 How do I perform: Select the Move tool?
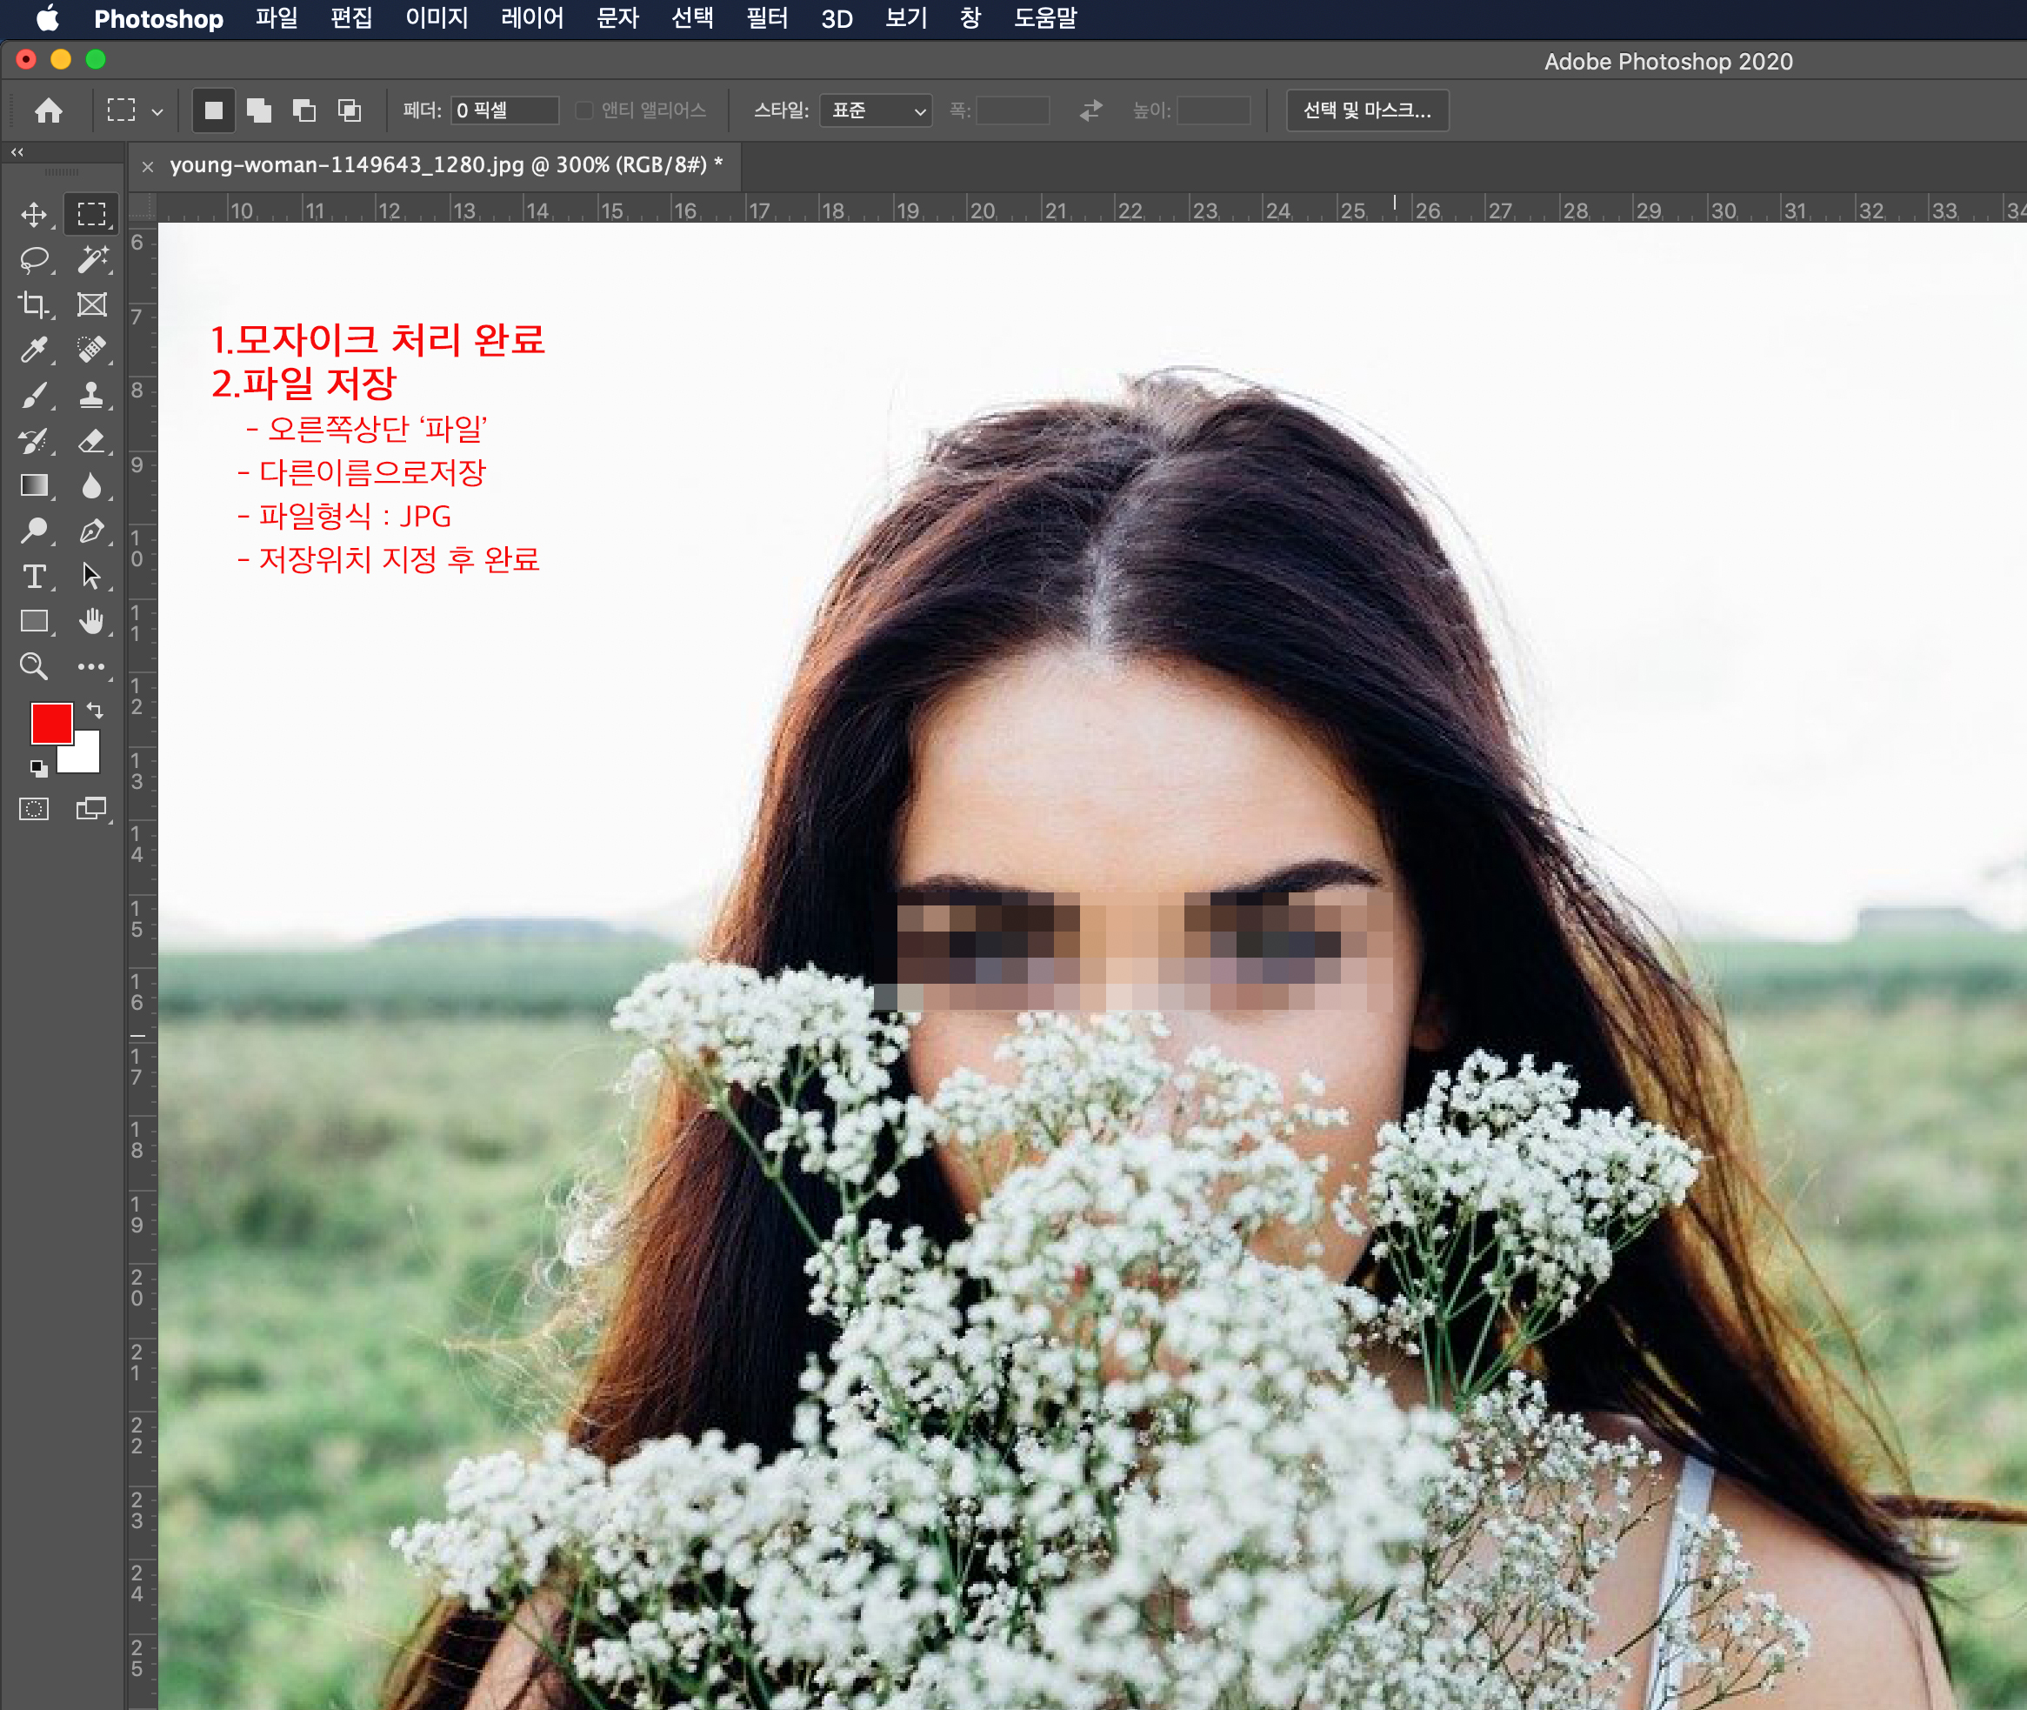pos(34,214)
